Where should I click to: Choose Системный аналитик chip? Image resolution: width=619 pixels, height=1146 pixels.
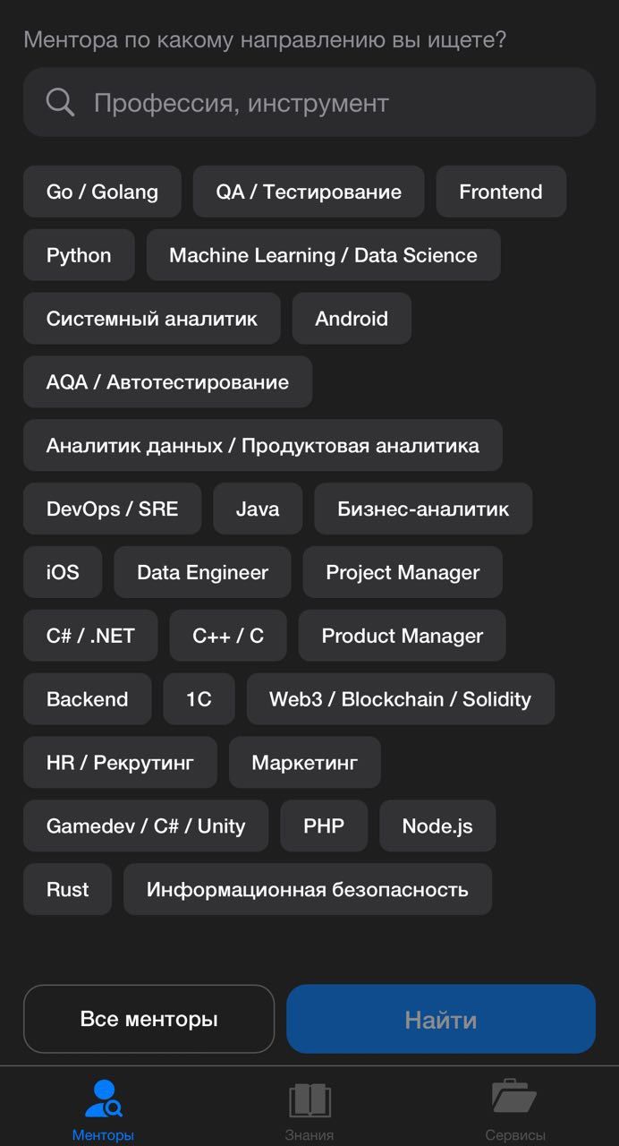151,318
